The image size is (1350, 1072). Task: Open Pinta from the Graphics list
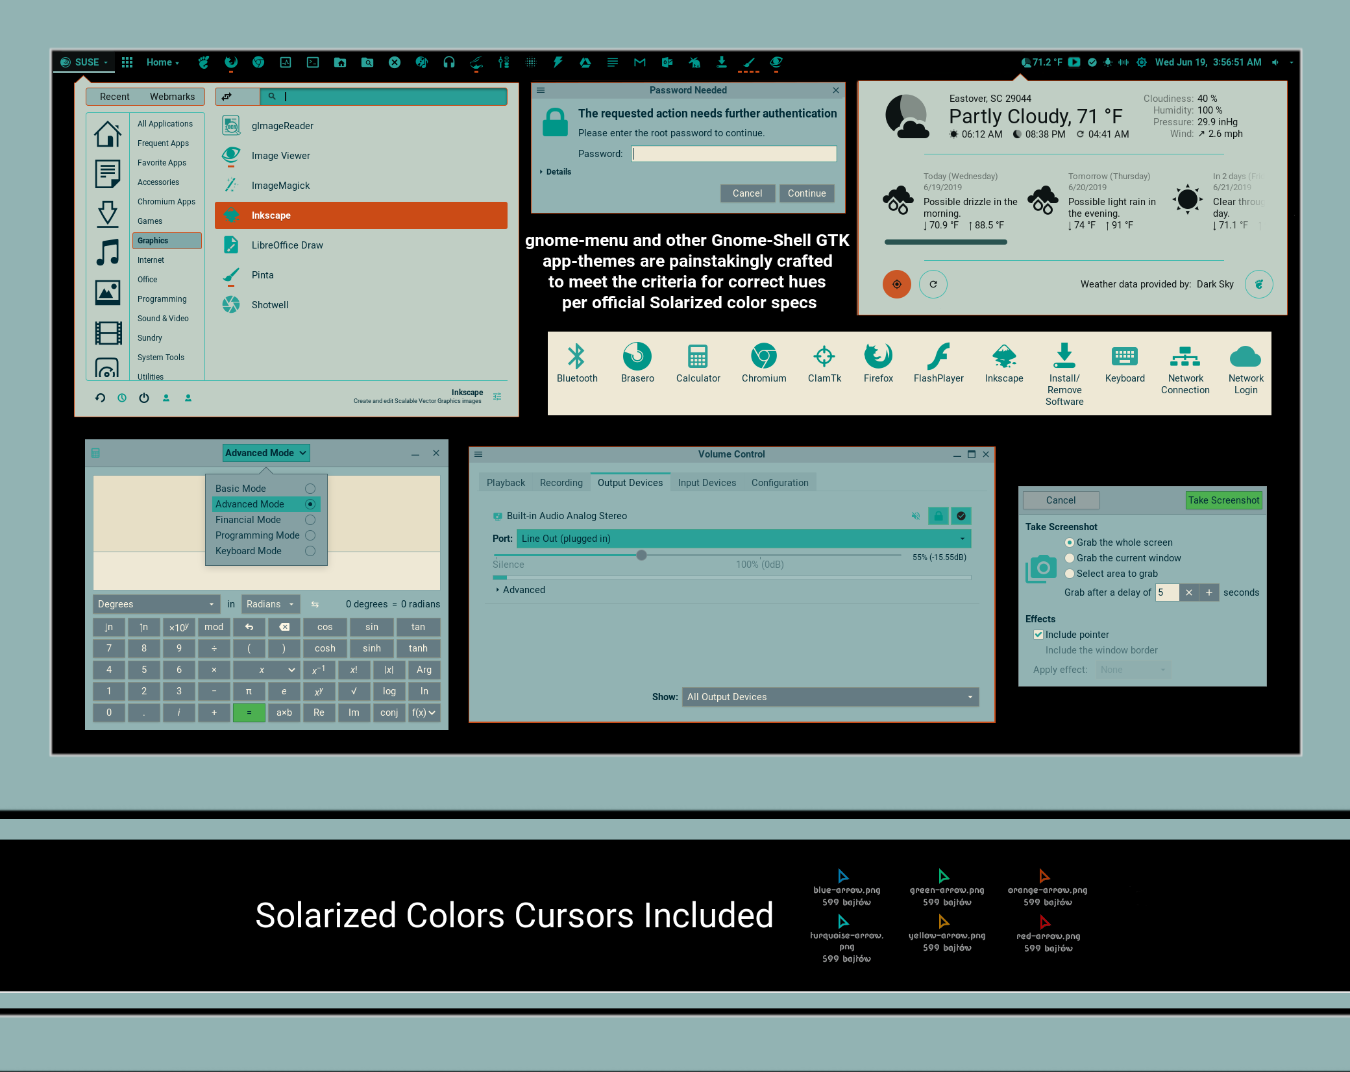click(361, 275)
